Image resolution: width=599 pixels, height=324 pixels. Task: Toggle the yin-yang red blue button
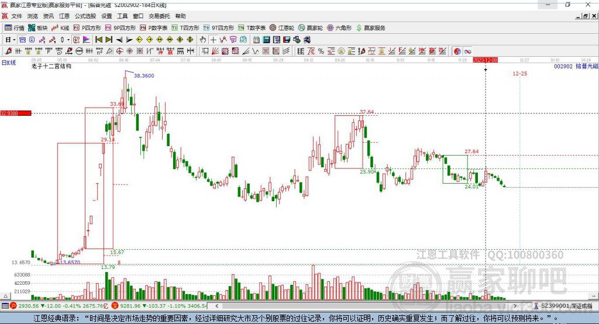click(x=457, y=51)
